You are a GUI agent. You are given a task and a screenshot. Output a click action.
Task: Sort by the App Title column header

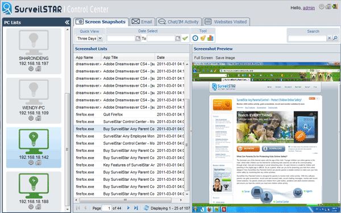point(128,57)
